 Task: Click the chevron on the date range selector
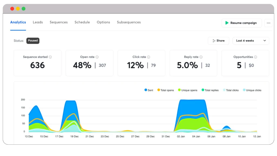pos(265,41)
